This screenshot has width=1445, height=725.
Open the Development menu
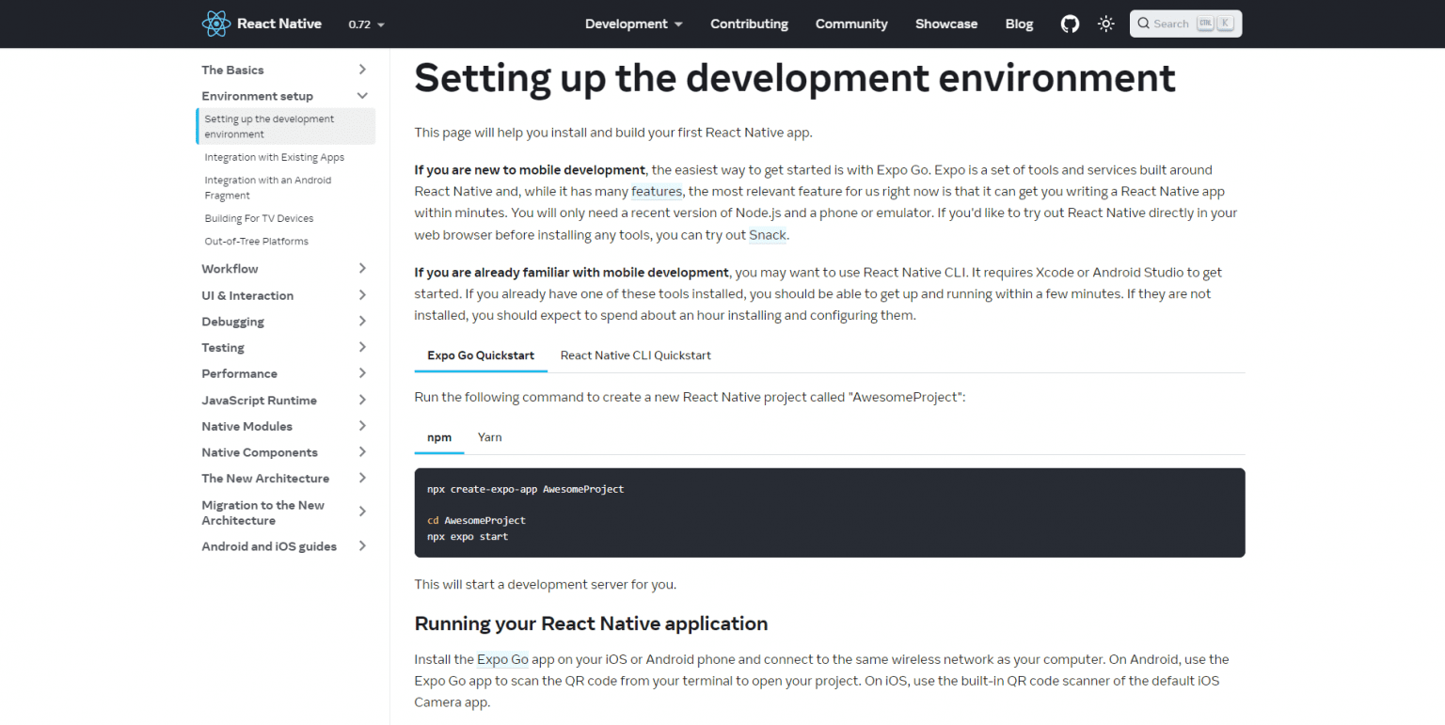click(x=633, y=24)
